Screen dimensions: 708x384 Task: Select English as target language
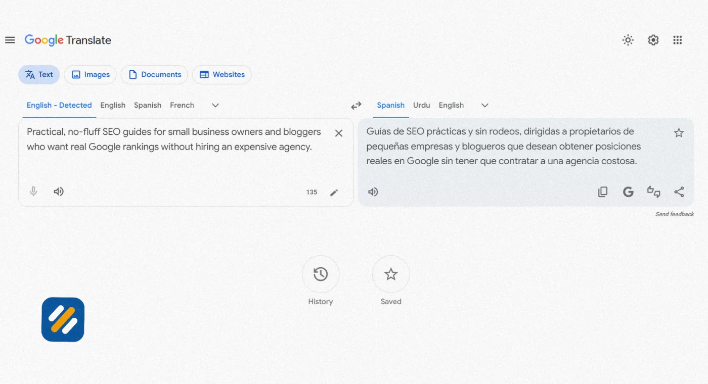(x=451, y=105)
